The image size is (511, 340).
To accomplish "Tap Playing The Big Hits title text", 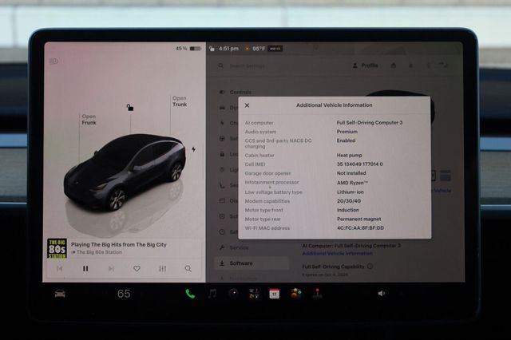I will coord(119,244).
